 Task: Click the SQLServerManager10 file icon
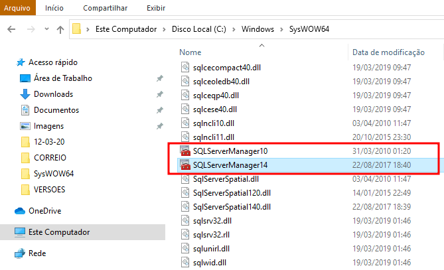(x=185, y=151)
